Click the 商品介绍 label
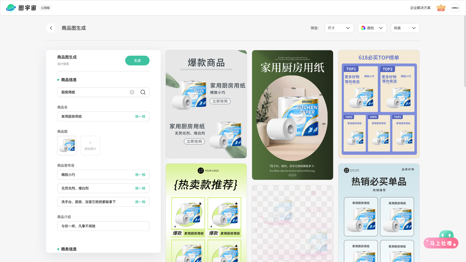 point(64,217)
